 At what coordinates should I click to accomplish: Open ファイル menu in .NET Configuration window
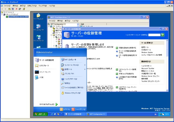pyautogui.click(x=52, y=21)
